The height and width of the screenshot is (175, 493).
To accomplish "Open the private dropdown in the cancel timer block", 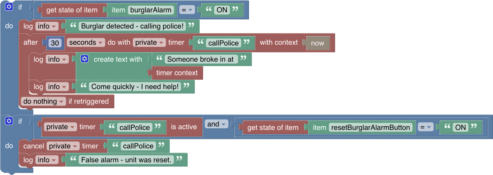I will coord(63,146).
